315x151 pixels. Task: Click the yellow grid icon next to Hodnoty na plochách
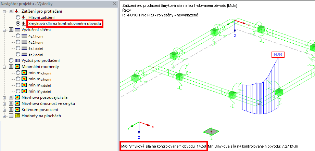point(17,116)
